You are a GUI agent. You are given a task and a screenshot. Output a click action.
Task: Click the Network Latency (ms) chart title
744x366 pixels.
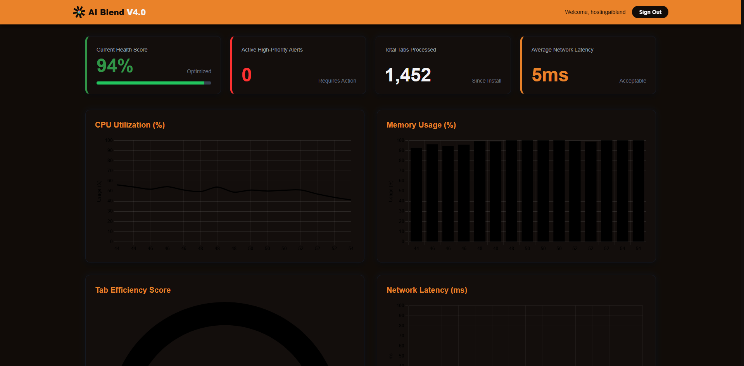pos(427,290)
